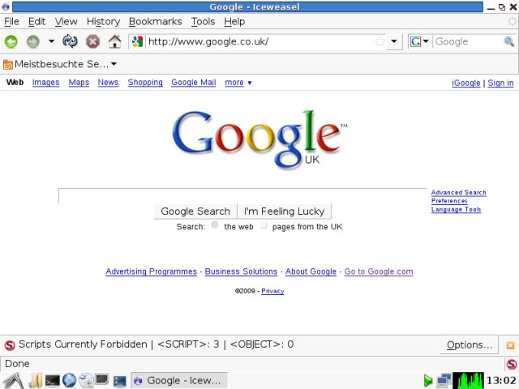Viewport: 519px width, 389px height.
Task: Click the NoScript icon in notification bar
Action: pos(10,345)
